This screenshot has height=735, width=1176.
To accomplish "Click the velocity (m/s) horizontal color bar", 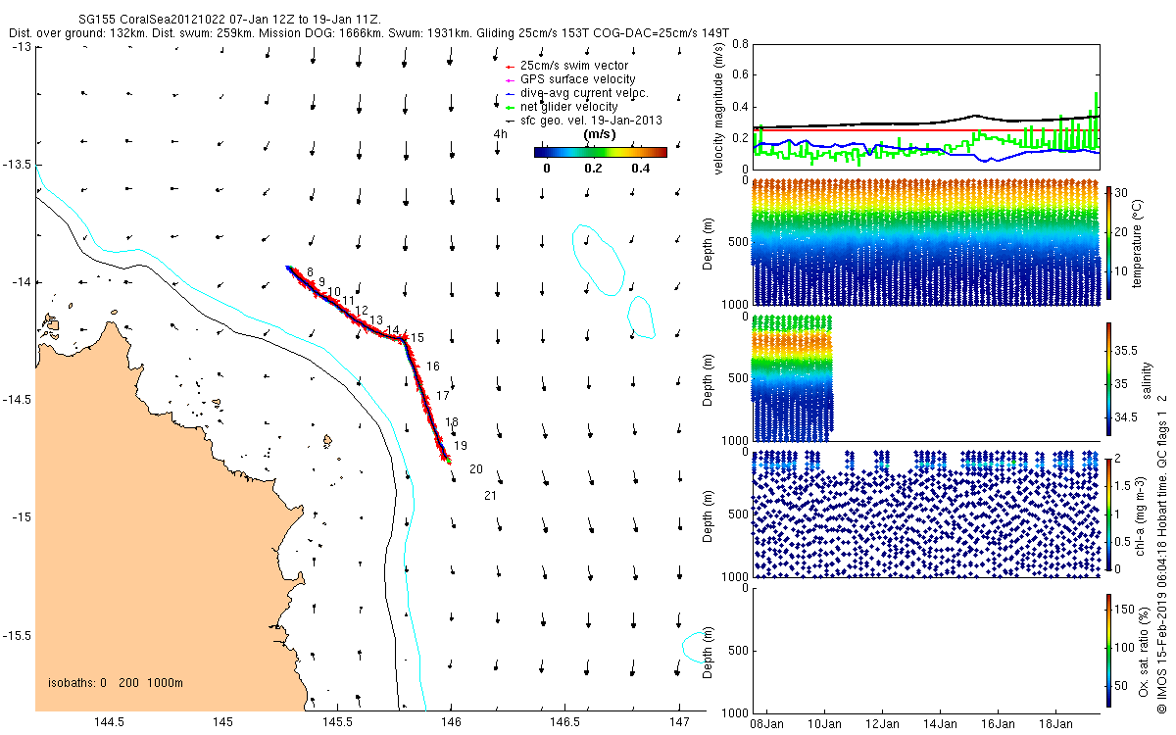I will point(601,152).
